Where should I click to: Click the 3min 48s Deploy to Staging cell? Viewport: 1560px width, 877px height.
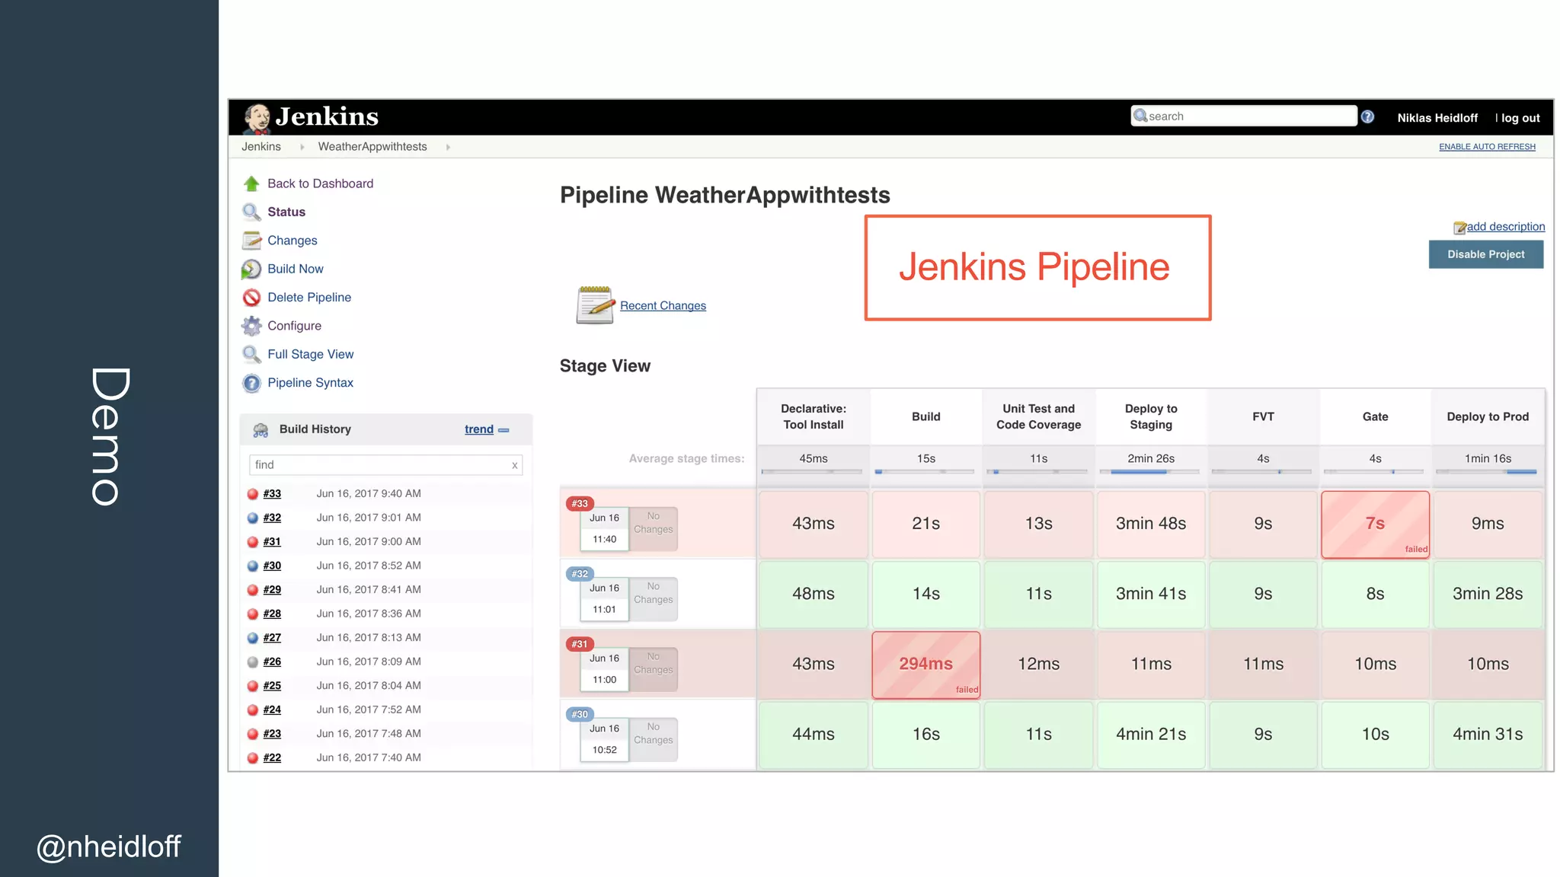(1151, 524)
